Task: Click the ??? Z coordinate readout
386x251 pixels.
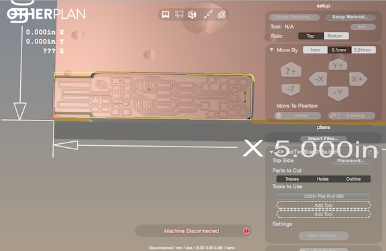Action: 53,51
